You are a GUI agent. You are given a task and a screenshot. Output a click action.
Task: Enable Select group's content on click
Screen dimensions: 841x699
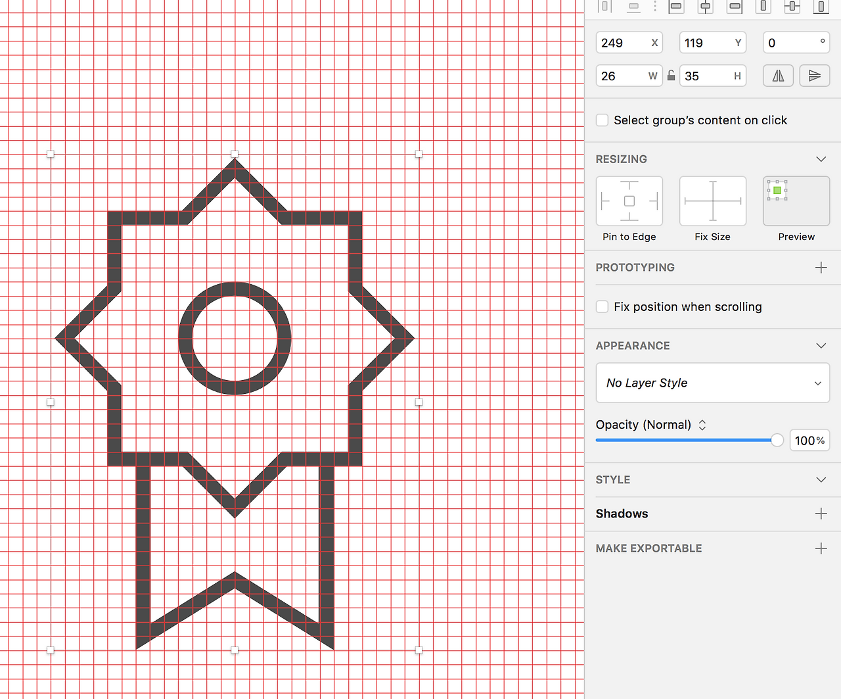coord(602,120)
